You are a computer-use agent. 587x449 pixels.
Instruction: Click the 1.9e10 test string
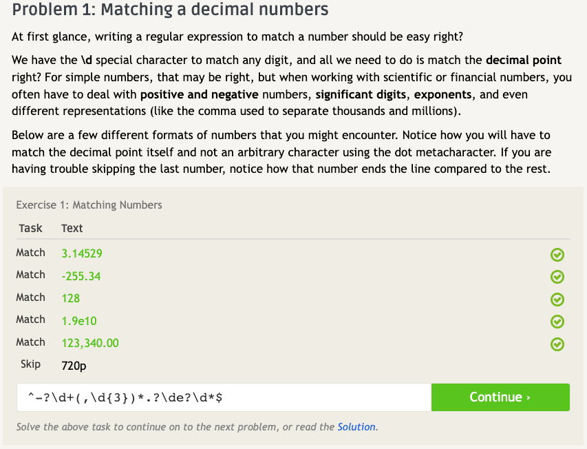pos(81,320)
